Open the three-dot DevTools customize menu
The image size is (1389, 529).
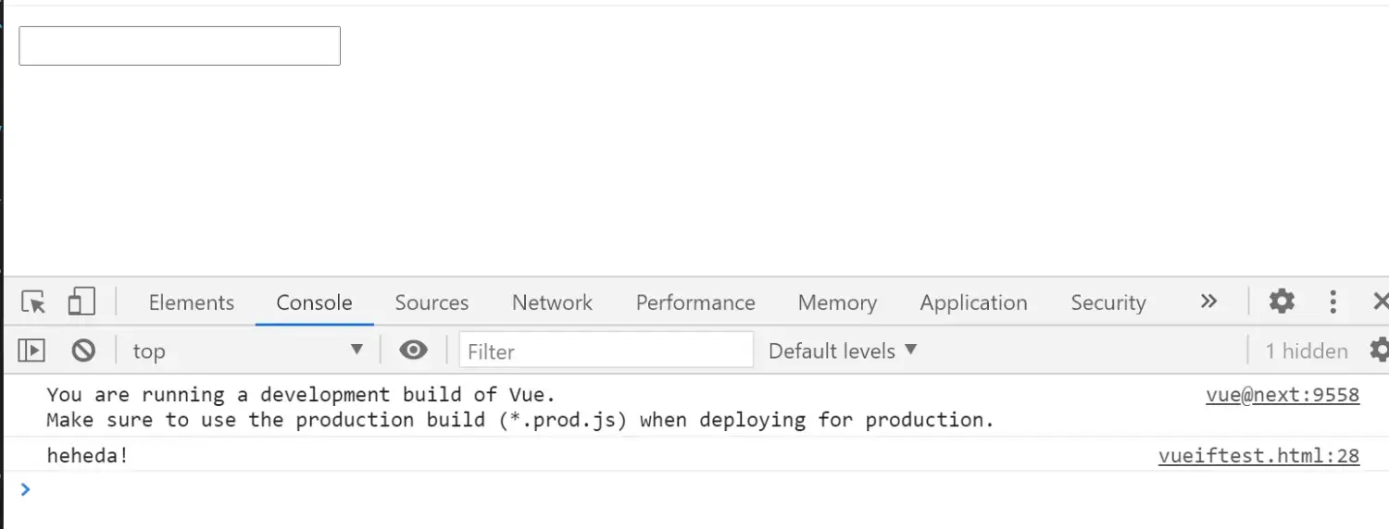(x=1333, y=301)
